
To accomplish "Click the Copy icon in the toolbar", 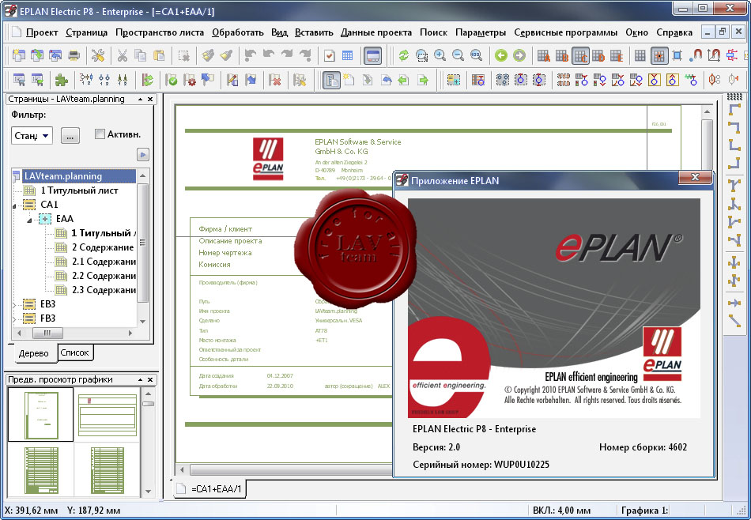I will (x=141, y=55).
